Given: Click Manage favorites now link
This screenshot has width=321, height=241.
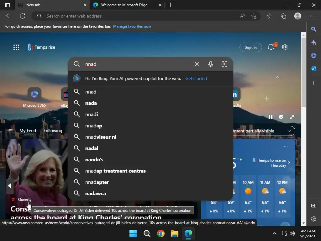Looking at the screenshot, I should (x=132, y=26).
